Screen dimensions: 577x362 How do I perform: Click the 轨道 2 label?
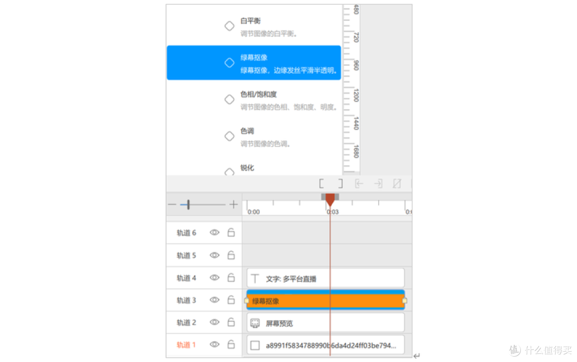186,322
